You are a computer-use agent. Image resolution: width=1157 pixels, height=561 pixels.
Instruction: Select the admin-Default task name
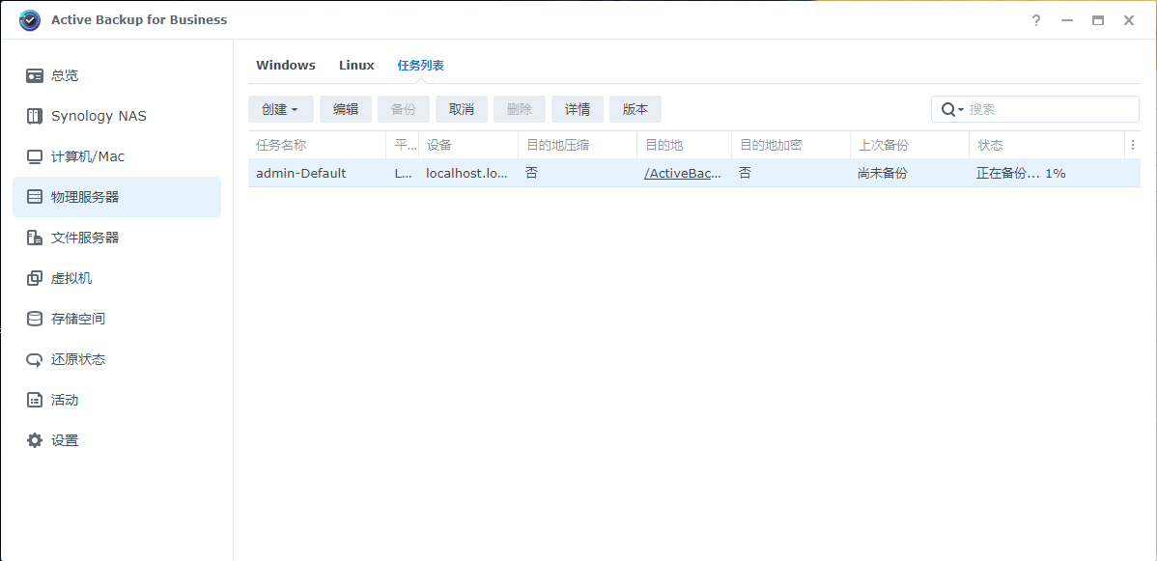(301, 174)
